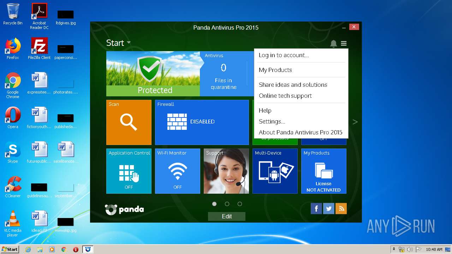452x254 pixels.
Task: Select the Skype desktop icon
Action: pyautogui.click(x=13, y=152)
